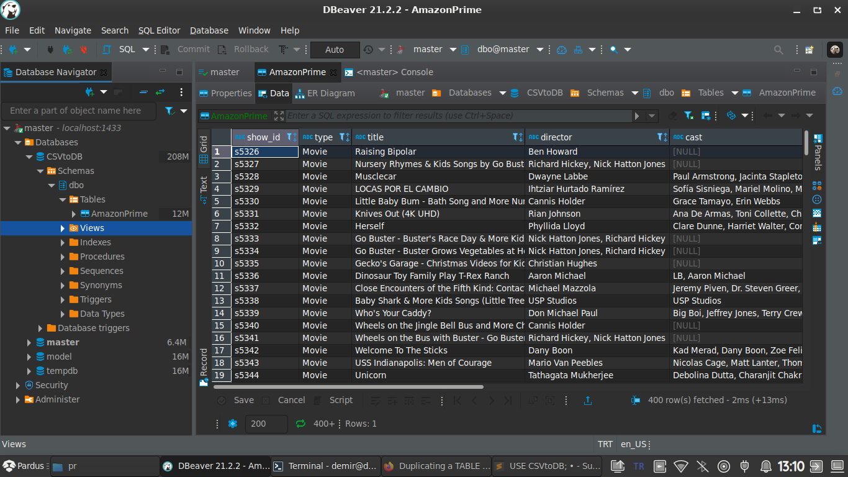Open the SQL editor dropdown arrow
The image size is (848, 477).
(x=146, y=50)
